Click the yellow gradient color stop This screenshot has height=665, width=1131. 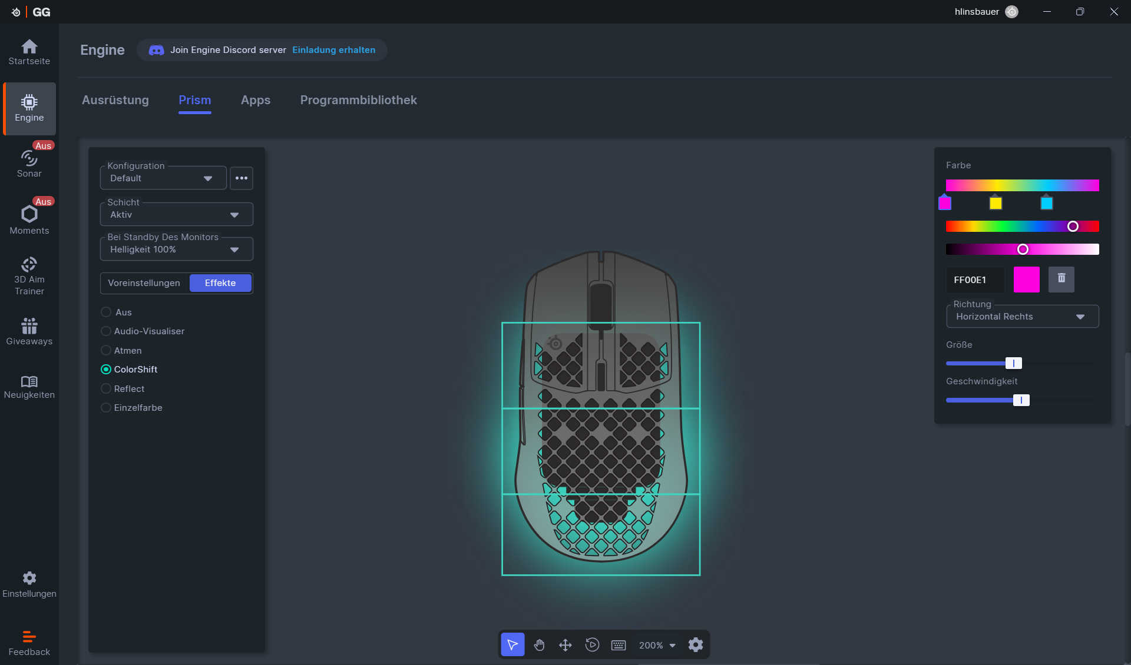[996, 203]
